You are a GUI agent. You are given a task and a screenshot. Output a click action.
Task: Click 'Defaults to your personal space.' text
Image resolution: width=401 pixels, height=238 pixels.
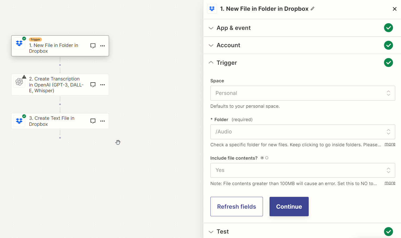(245, 106)
